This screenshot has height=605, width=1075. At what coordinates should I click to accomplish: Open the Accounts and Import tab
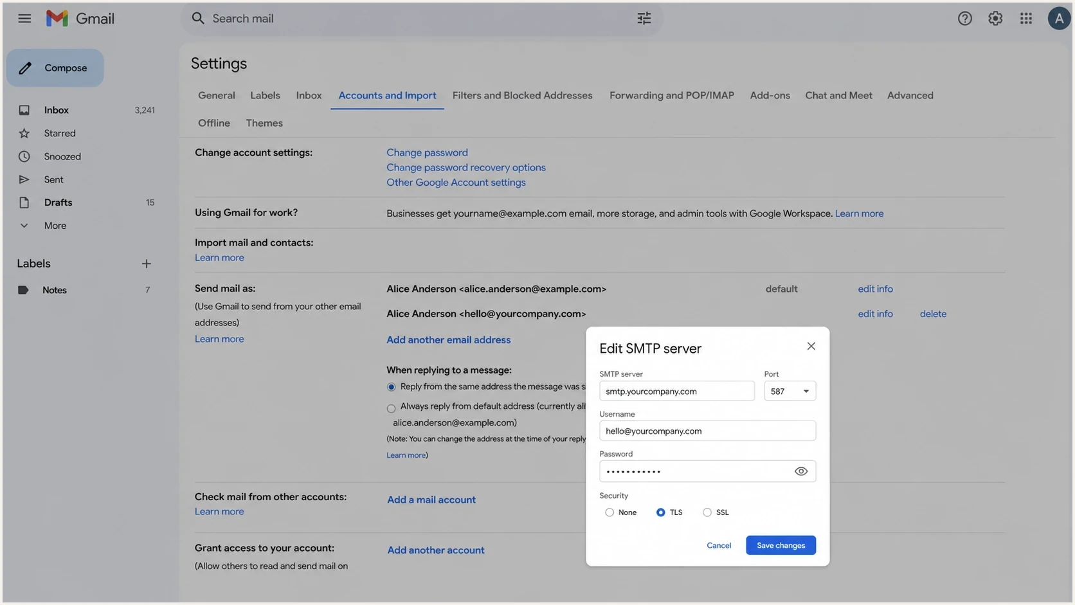click(x=387, y=95)
